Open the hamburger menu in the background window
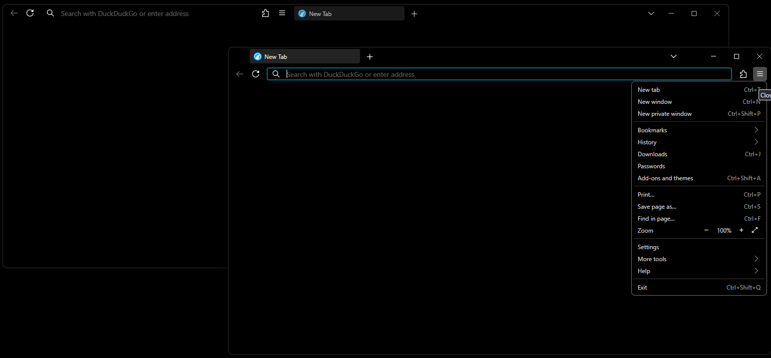Viewport: 771px width, 358px height. point(282,13)
